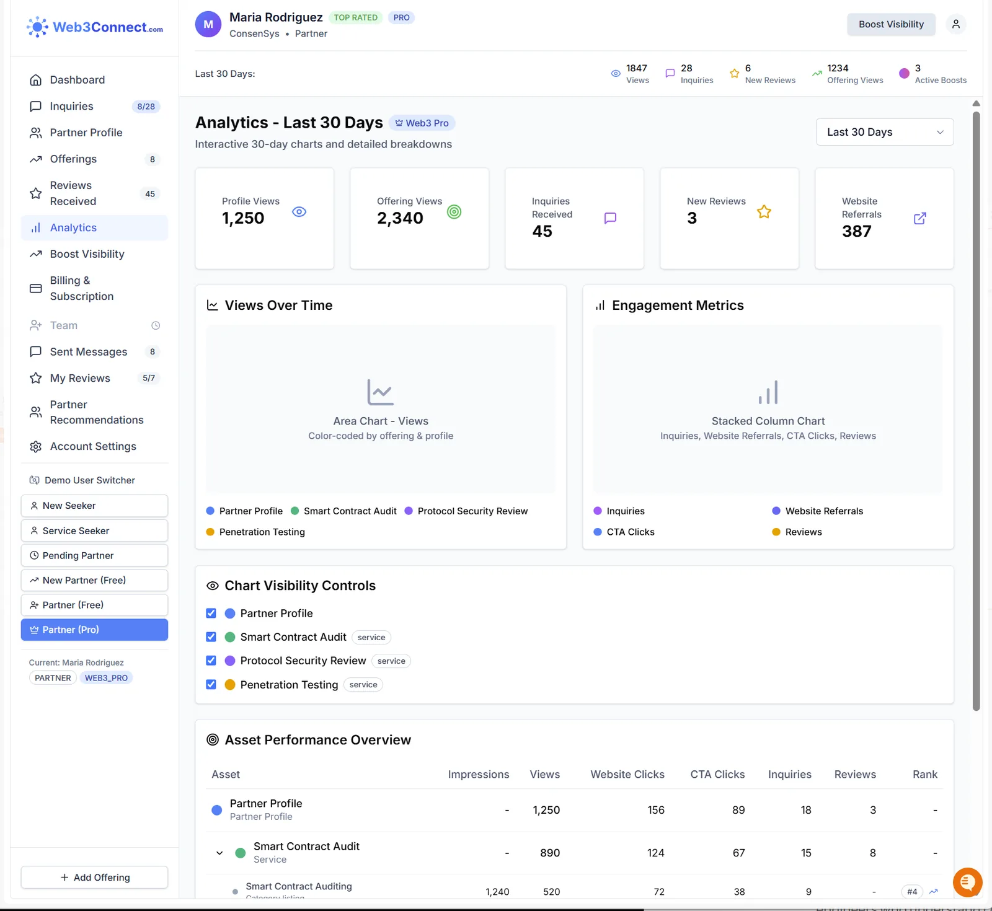Collapse the Smart Contract Audit row

[x=219, y=853]
